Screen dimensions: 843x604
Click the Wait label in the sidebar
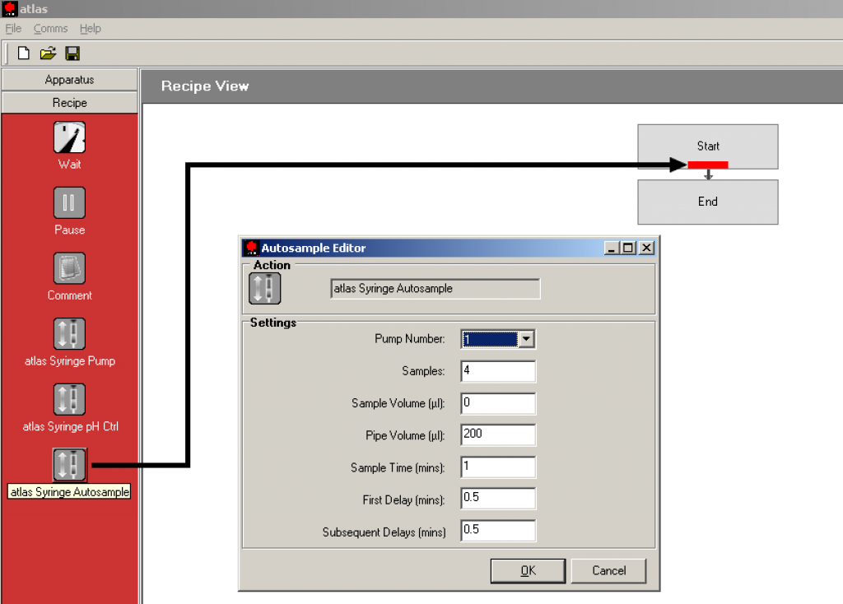tap(69, 165)
